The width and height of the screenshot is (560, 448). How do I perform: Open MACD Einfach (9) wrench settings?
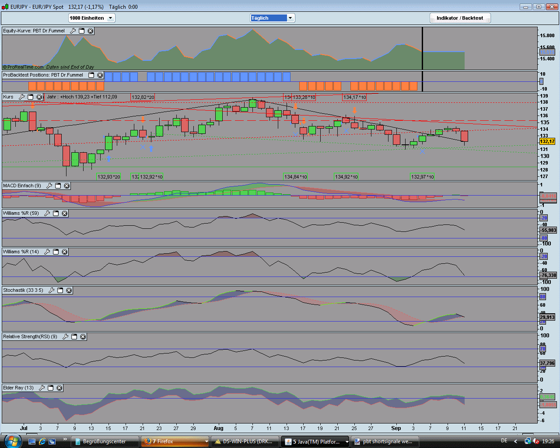pos(49,186)
